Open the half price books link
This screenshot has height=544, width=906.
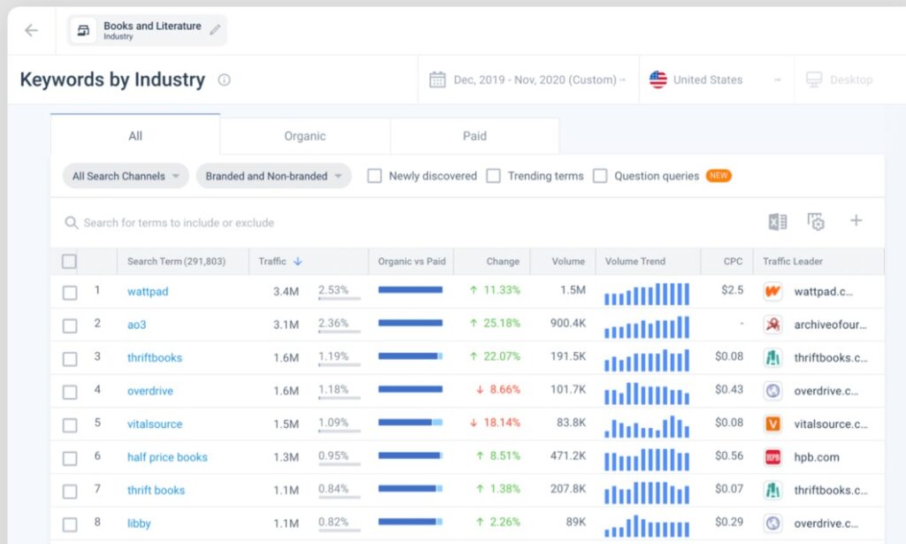tap(167, 456)
